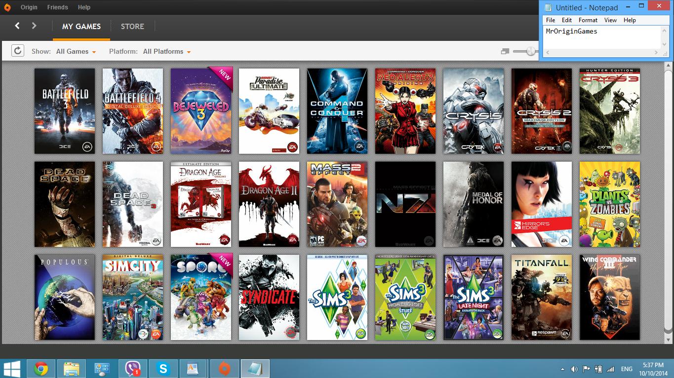Launch Google Chrome from the taskbar
The height and width of the screenshot is (378, 674).
(x=41, y=369)
